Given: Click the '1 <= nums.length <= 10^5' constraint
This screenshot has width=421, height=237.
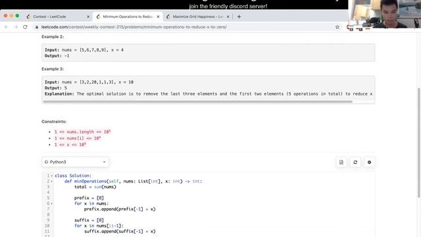Looking at the screenshot, I should click(x=82, y=132).
